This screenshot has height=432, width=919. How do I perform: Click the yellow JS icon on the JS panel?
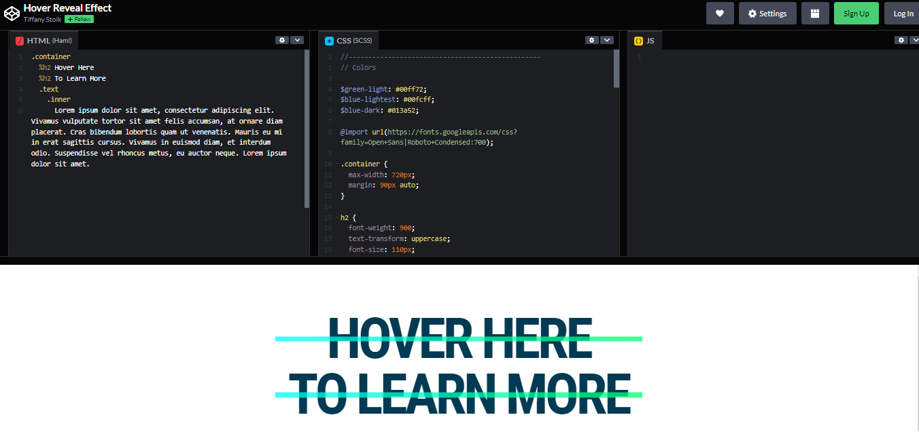(x=638, y=40)
